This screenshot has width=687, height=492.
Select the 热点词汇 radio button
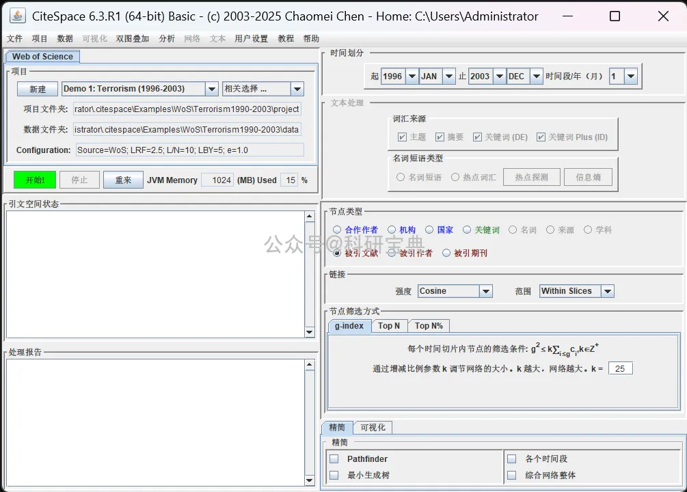point(455,177)
